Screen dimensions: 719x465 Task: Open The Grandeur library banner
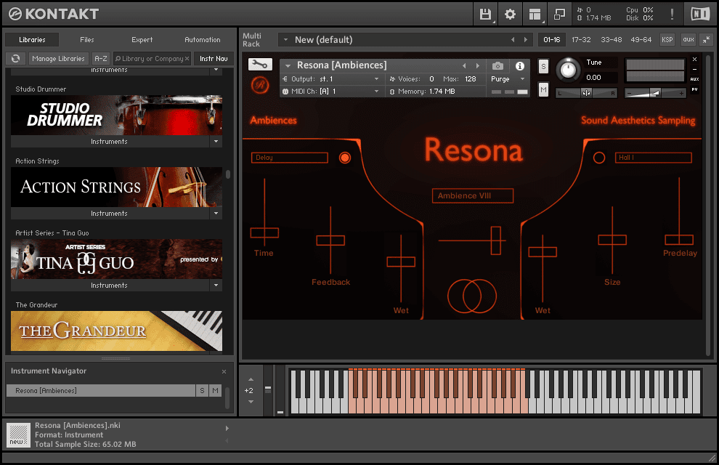(116, 331)
